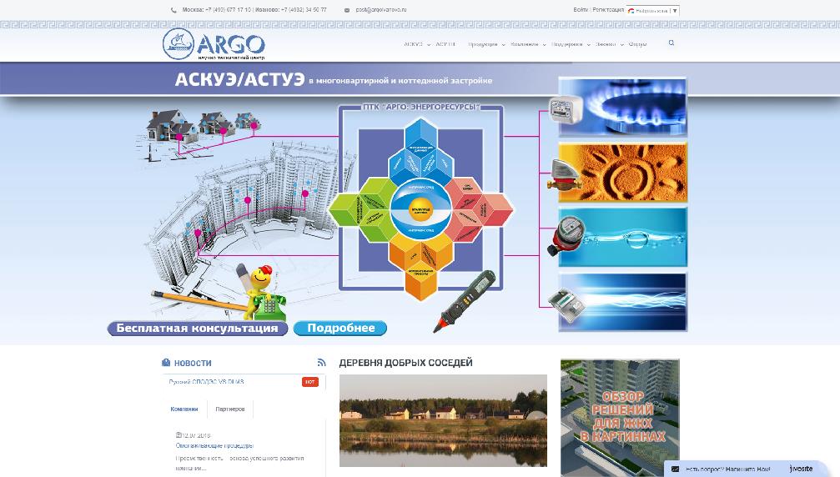Screen dimensions: 840x477
Task: Click the green left cube block in diagram
Action: [363, 209]
